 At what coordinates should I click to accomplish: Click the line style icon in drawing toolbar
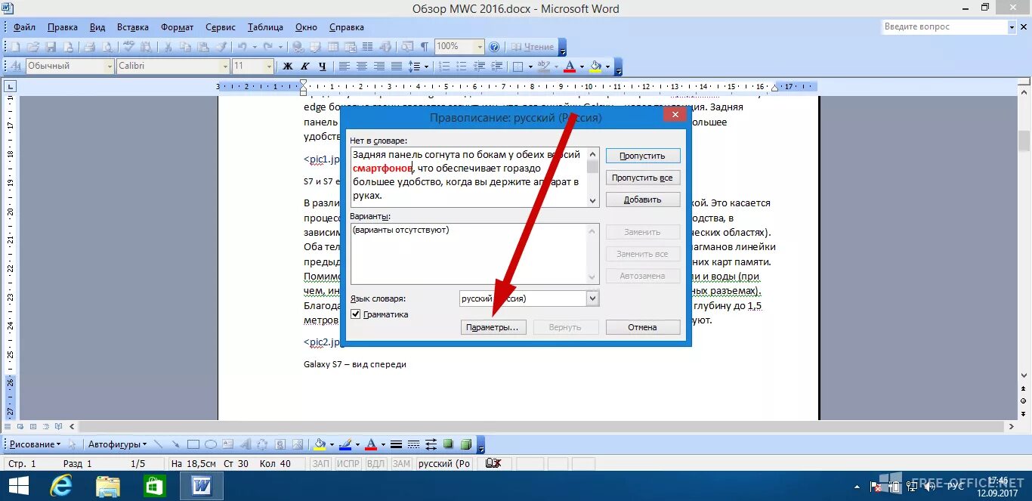point(396,444)
